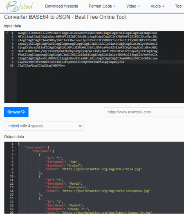The width and height of the screenshot is (184, 214).
Task: Click the "firstName": "Maria" output line
Action: pos(64,183)
